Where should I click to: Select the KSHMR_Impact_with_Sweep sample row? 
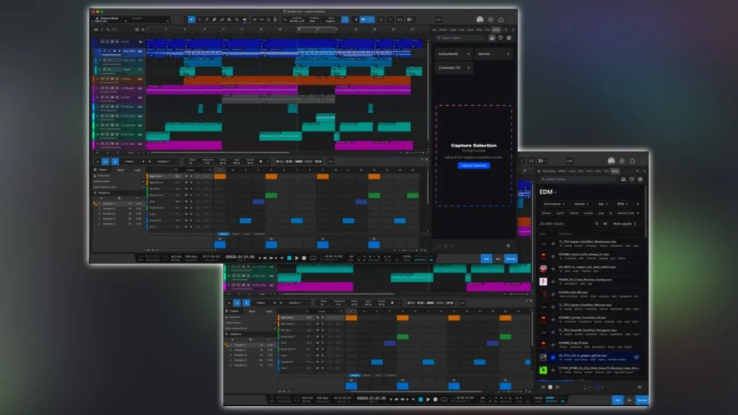(x=590, y=255)
